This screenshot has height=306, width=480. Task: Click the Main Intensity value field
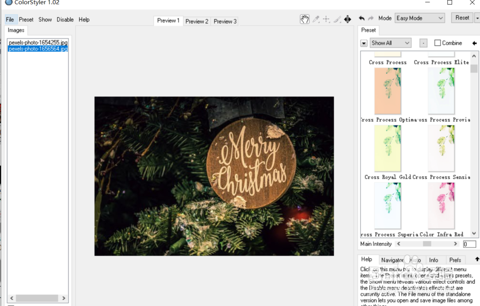[x=469, y=244]
